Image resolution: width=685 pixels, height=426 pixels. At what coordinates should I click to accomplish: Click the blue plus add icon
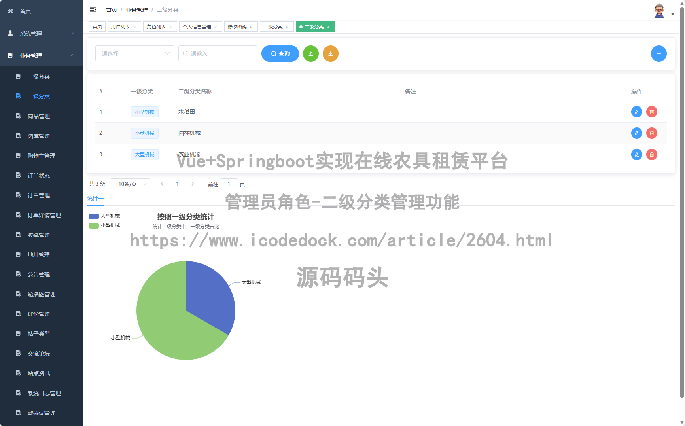[x=659, y=53]
